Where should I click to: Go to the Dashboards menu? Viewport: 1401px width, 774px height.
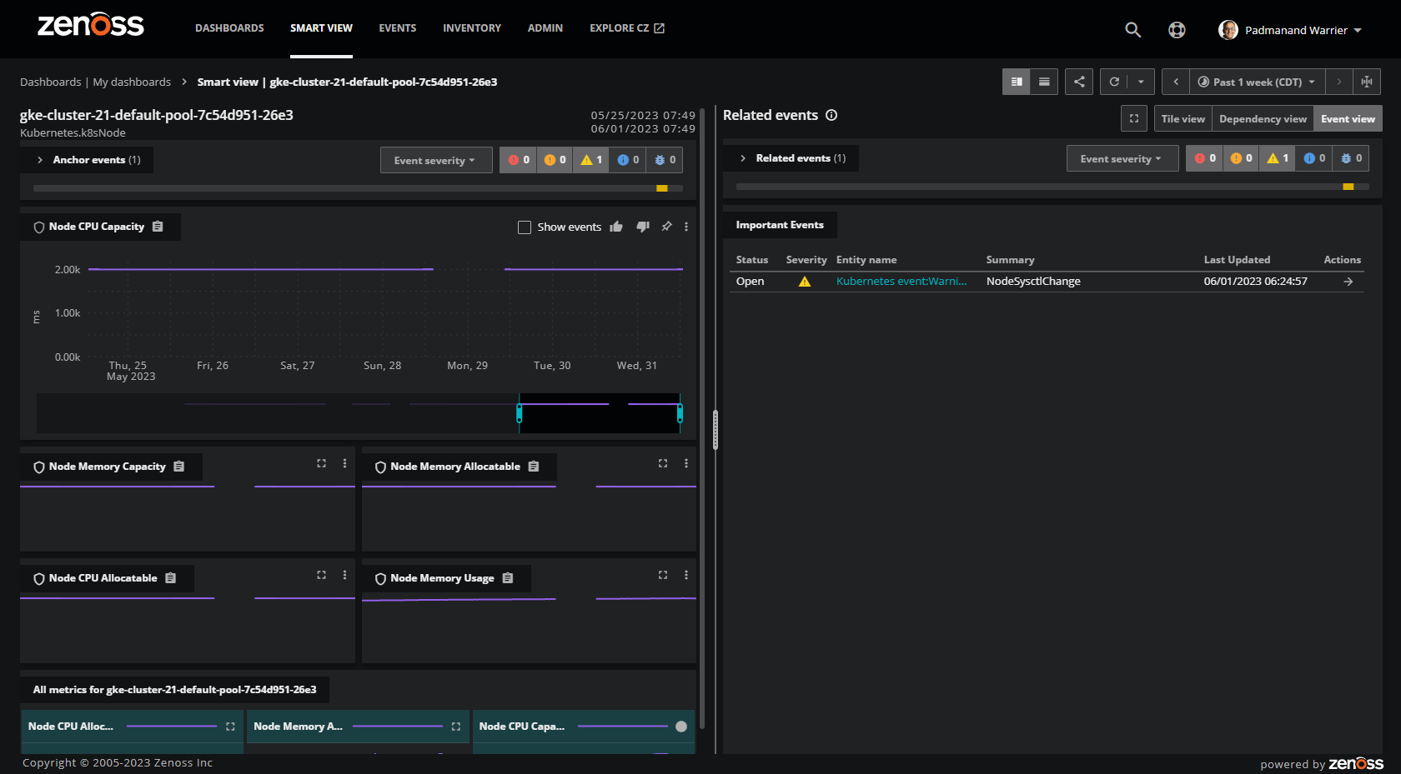click(x=229, y=28)
